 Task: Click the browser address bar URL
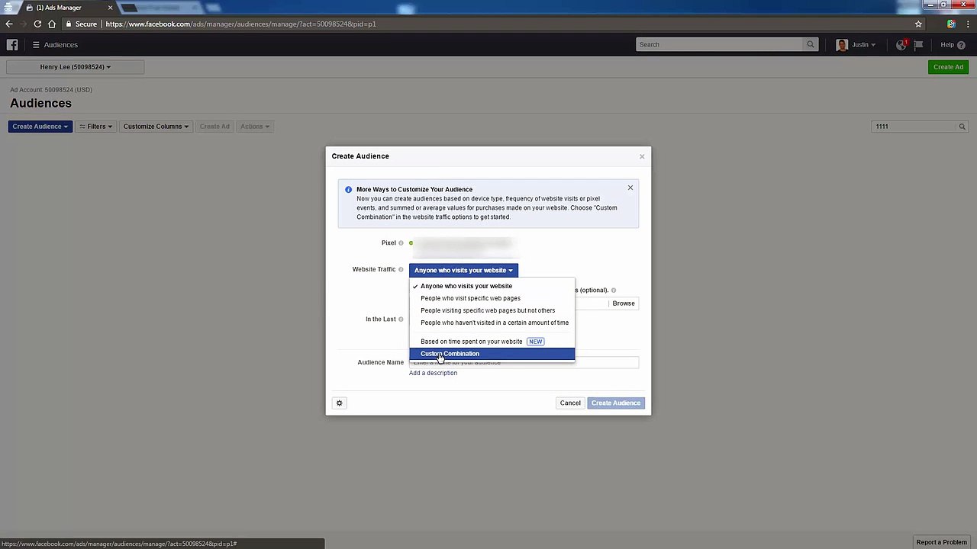[240, 24]
